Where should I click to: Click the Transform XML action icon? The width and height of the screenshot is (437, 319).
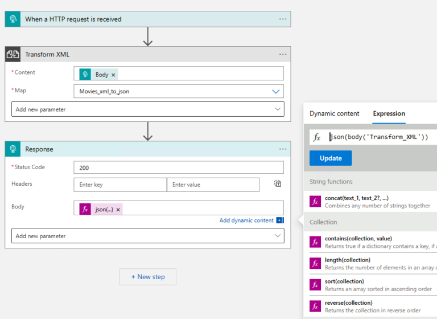13,54
